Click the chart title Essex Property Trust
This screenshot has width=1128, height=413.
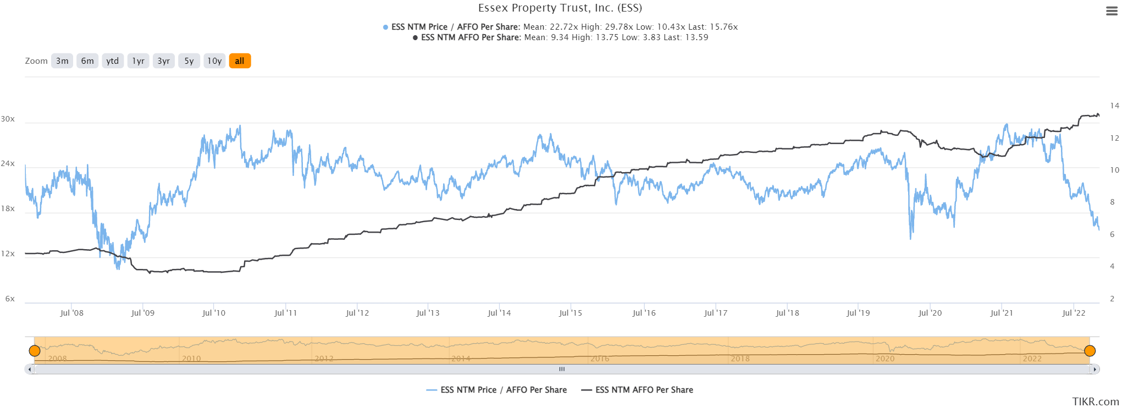[560, 8]
